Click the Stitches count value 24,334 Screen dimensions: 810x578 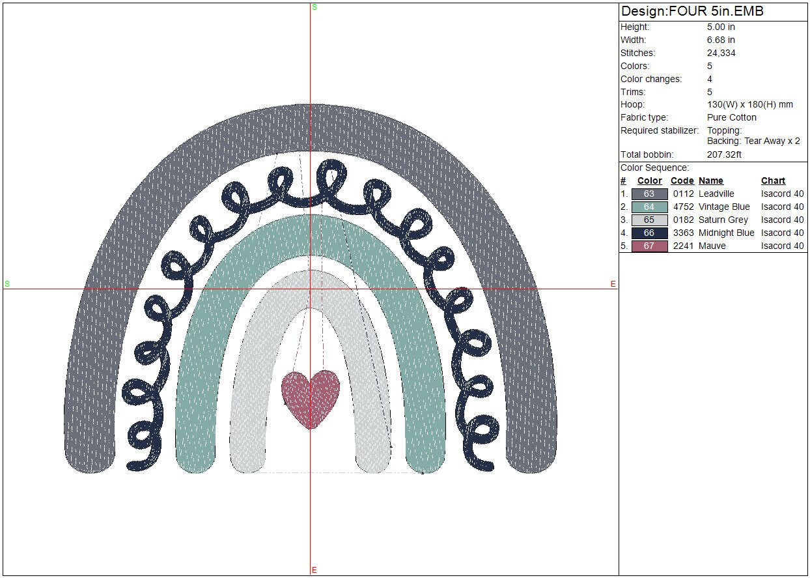tap(721, 53)
